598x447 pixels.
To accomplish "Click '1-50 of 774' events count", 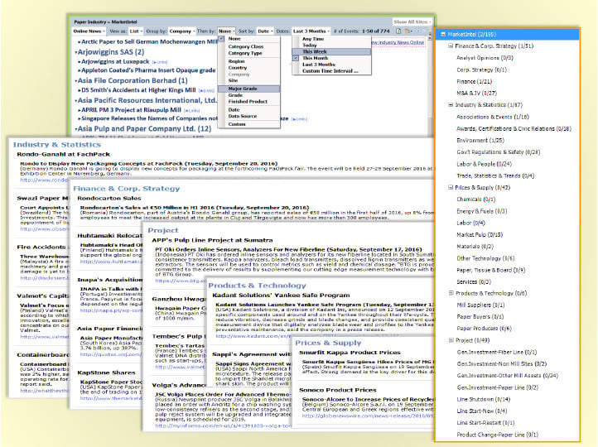I will 376,31.
